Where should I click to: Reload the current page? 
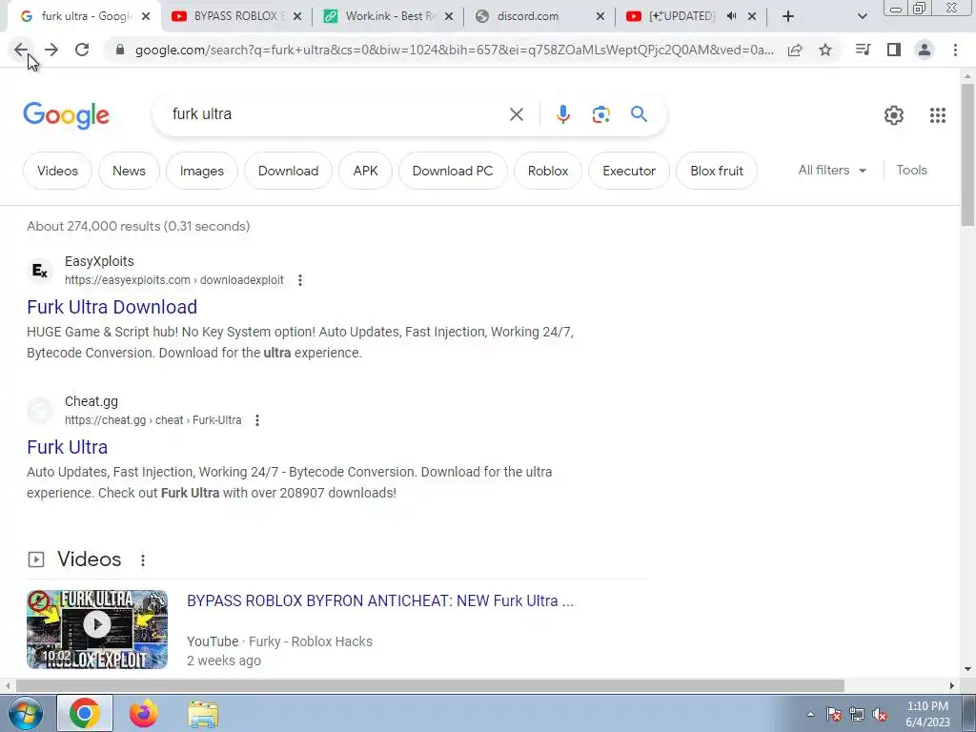click(82, 50)
